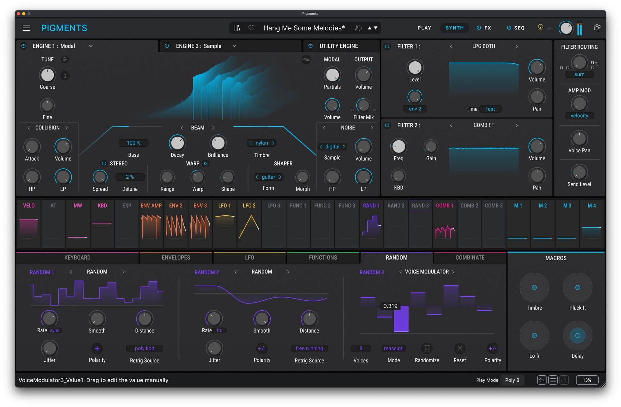Click the undo arrow icon
Viewport: 621px width, 407px height.
pyautogui.click(x=542, y=380)
